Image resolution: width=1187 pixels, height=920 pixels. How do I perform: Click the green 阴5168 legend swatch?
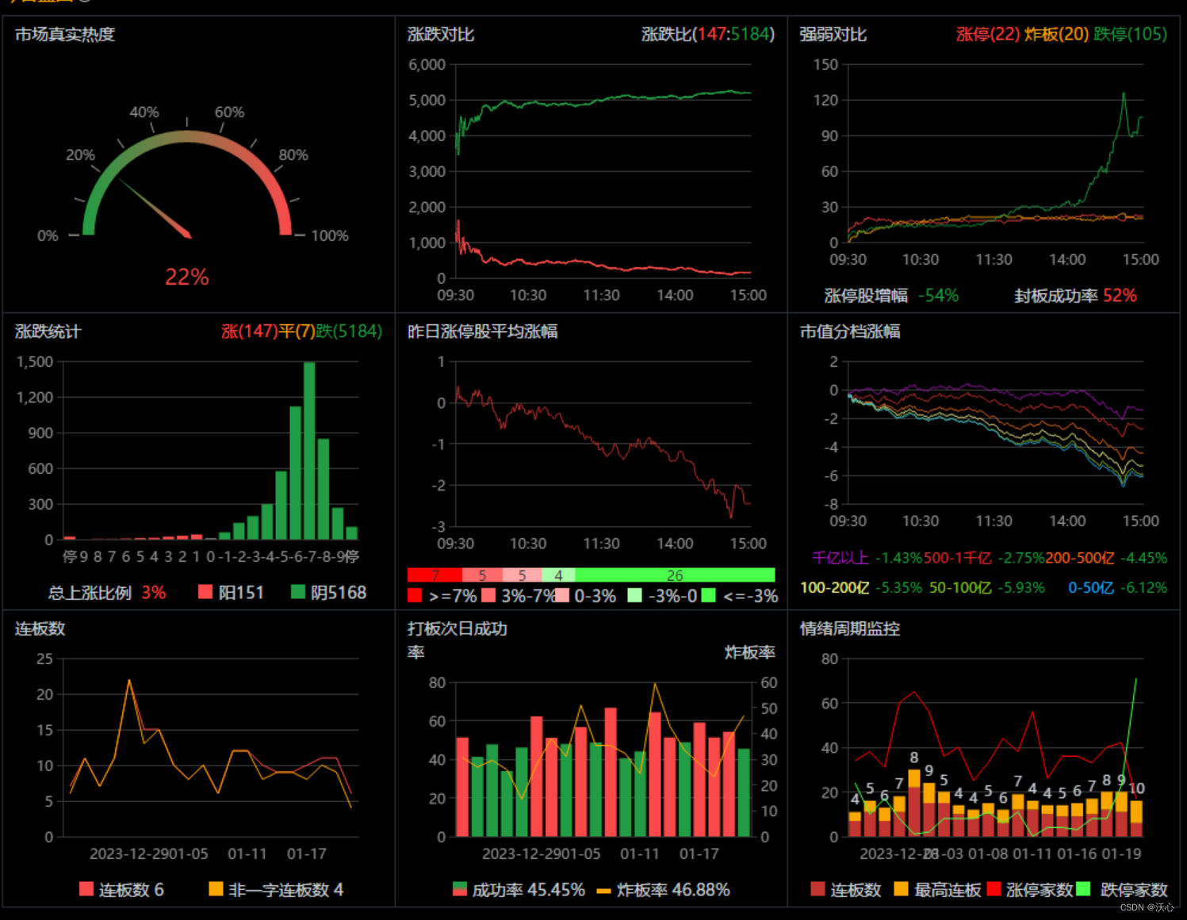298,592
